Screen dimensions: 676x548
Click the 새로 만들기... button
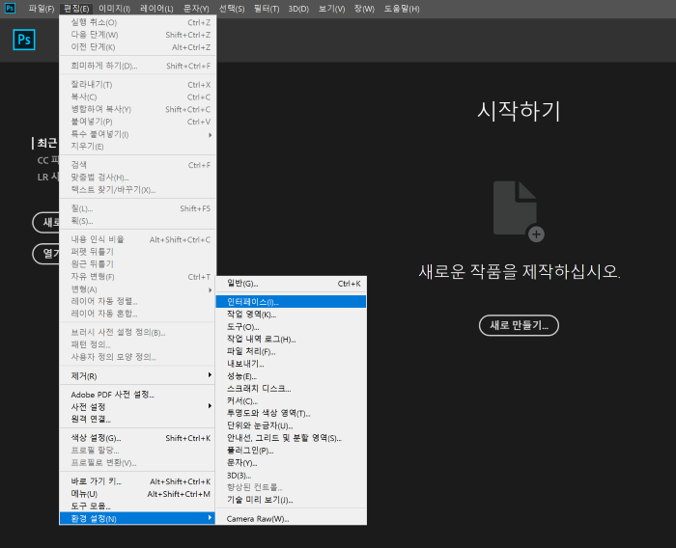click(519, 325)
